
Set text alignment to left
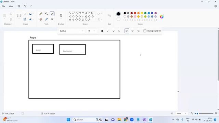127,31
